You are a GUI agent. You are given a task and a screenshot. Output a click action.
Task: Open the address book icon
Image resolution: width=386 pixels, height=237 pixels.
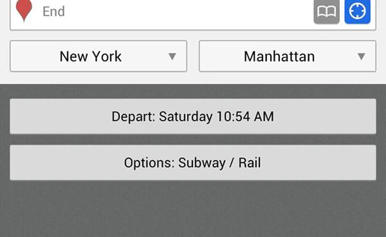(x=326, y=13)
